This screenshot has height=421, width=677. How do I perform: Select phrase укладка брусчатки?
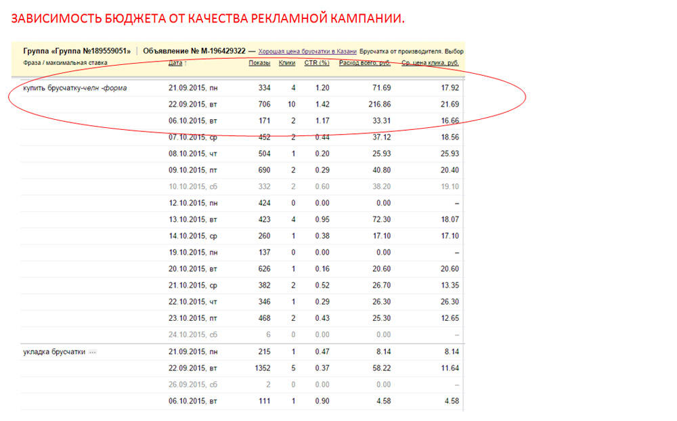click(x=54, y=352)
